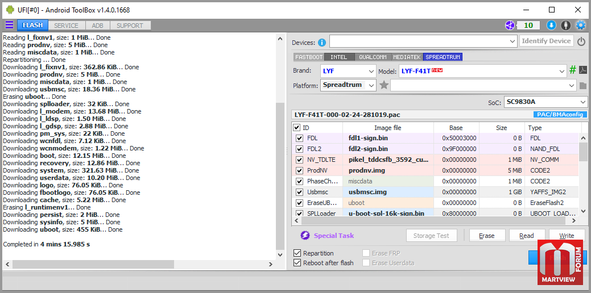Click the fdl1-sign.bin image file cell
This screenshot has height=293, width=591.
pyautogui.click(x=388, y=138)
